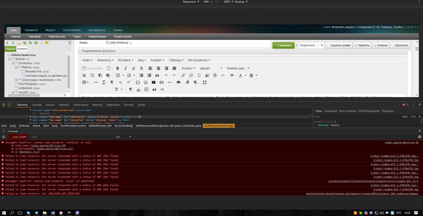This screenshot has height=216, width=423.
Task: Collapse the Роботы tree node
Action: pos(16,67)
